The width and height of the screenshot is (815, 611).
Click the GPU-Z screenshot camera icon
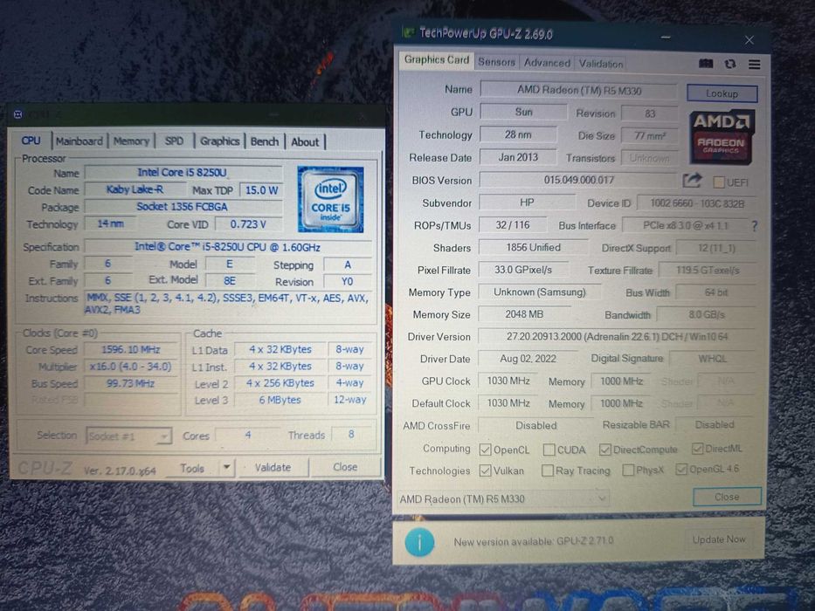pyautogui.click(x=705, y=64)
